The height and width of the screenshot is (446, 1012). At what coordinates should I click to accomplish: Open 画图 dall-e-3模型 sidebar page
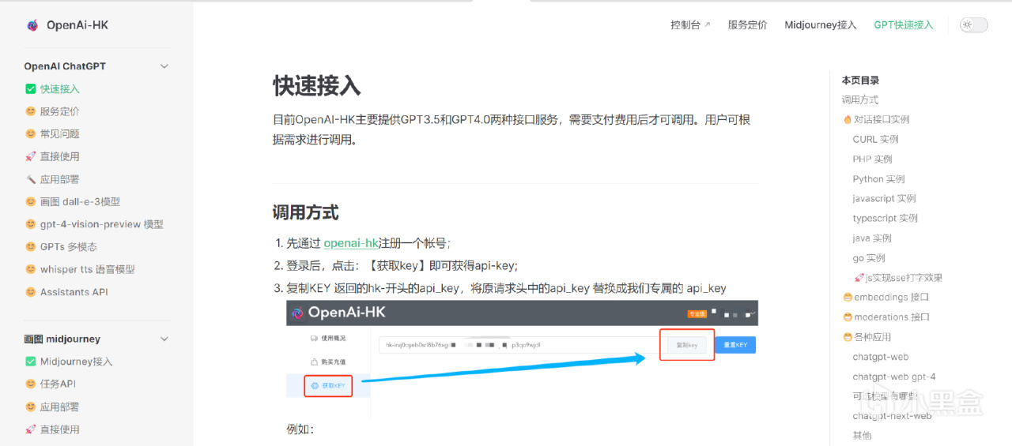pyautogui.click(x=81, y=202)
